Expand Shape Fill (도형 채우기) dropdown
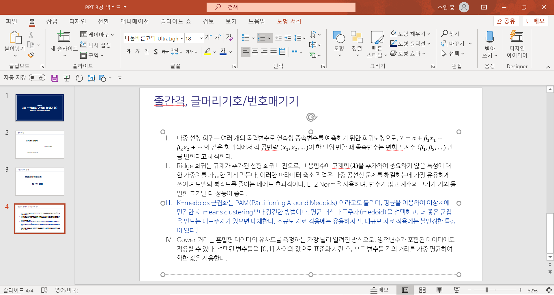 tap(429, 34)
